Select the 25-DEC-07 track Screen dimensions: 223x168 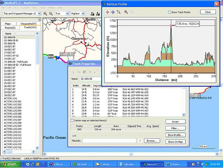[10, 83]
